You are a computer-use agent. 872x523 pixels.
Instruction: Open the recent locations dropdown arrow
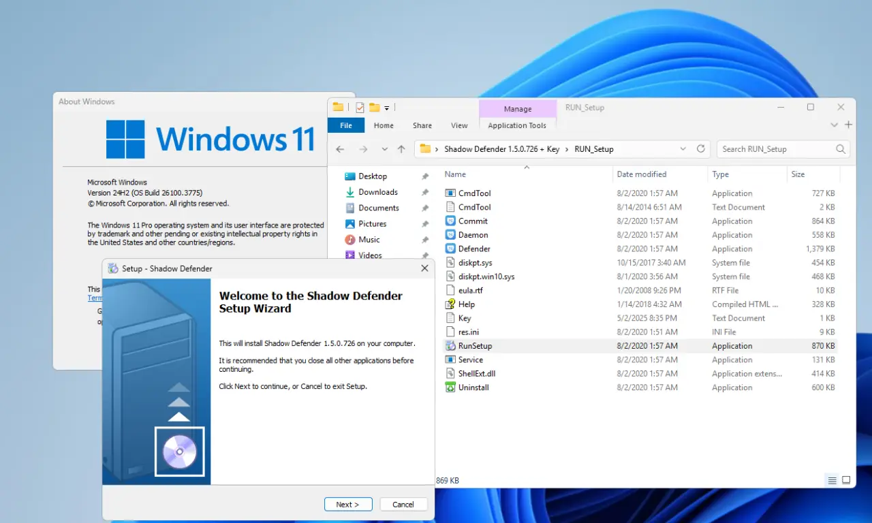point(384,149)
